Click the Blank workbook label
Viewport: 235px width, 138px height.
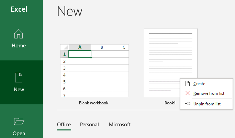click(x=94, y=103)
